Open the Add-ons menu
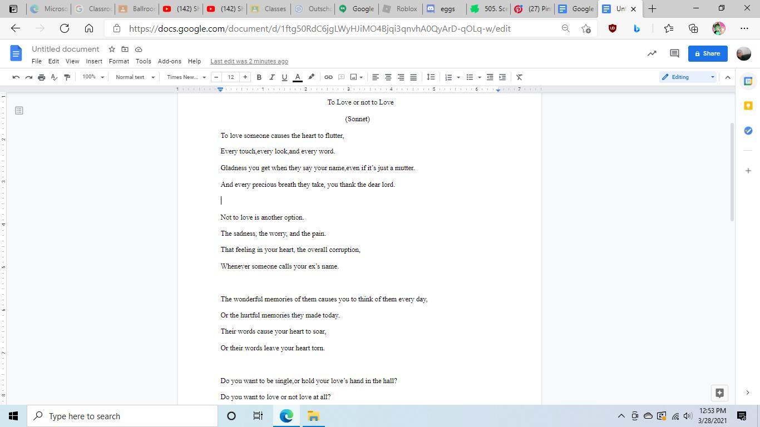The height and width of the screenshot is (427, 760). coord(169,61)
